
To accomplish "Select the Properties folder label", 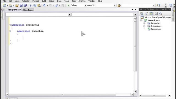I will point(156,23).
